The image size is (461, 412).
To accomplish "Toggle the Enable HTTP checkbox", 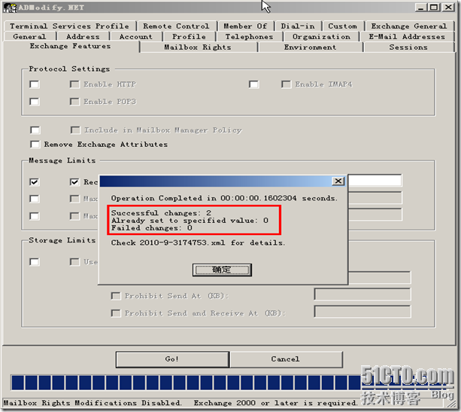I will point(74,84).
